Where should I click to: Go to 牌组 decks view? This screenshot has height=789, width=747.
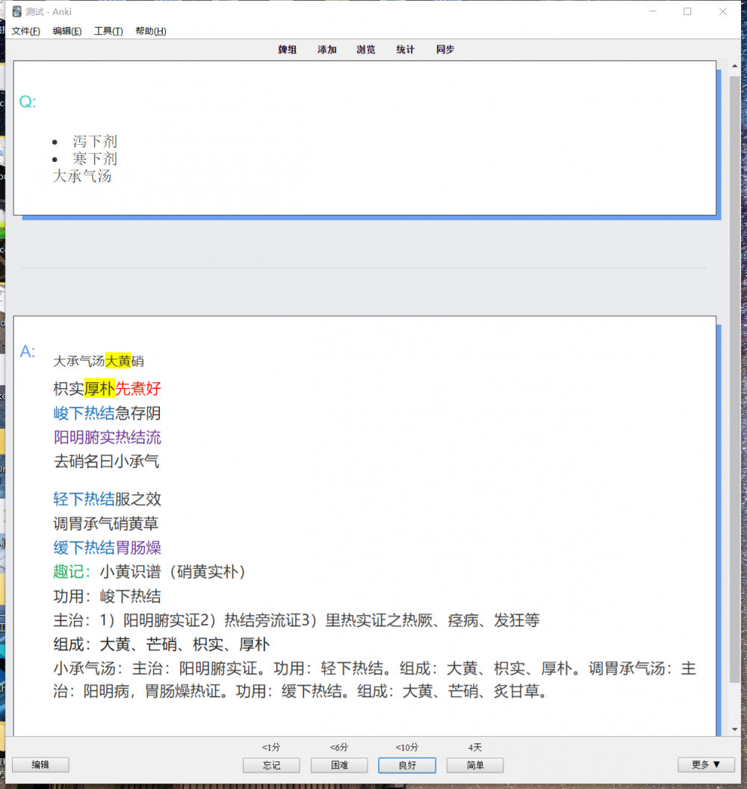288,49
